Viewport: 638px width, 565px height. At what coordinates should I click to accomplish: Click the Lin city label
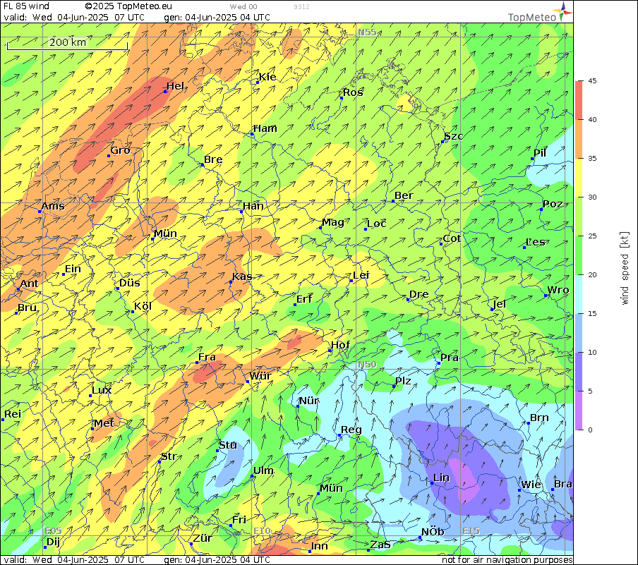442,478
